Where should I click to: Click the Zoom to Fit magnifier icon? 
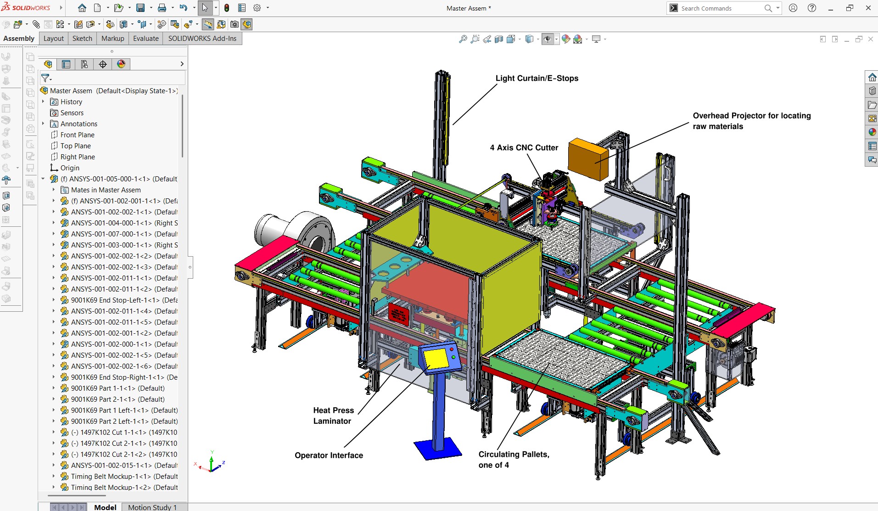tap(463, 39)
